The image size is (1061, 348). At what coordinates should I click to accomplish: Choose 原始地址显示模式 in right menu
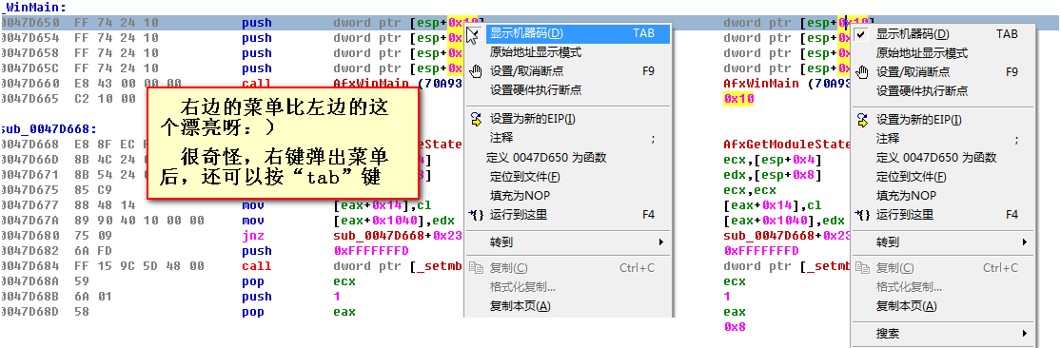point(922,53)
